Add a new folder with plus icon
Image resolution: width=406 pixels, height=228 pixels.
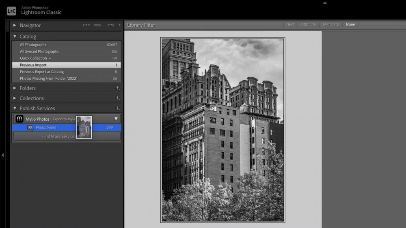[117, 88]
